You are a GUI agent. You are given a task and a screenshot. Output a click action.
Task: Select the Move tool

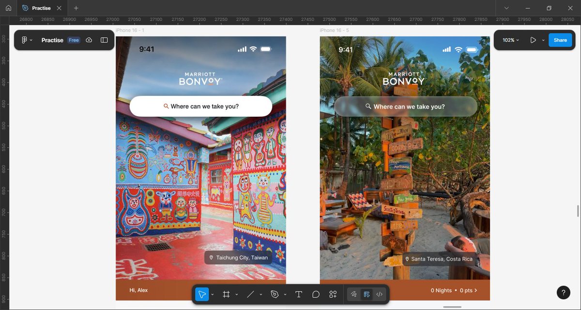[x=202, y=294]
